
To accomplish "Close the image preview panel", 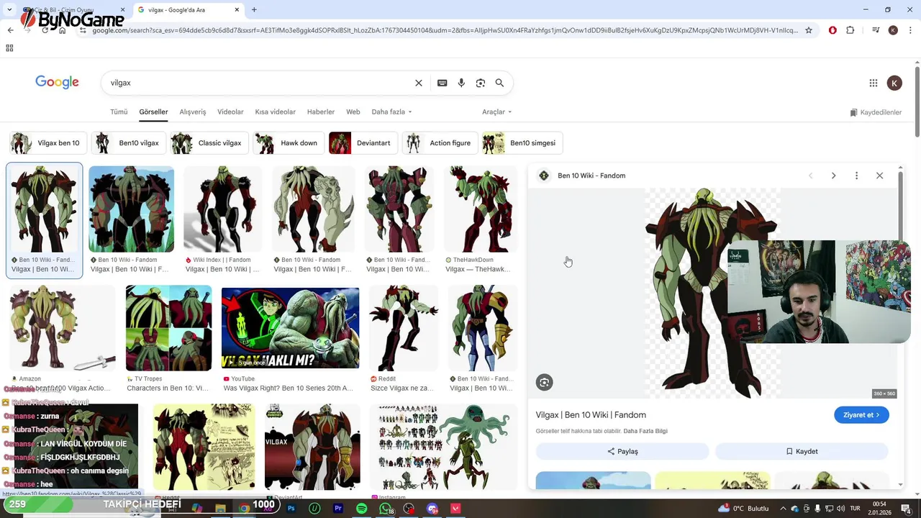I will click(x=879, y=176).
